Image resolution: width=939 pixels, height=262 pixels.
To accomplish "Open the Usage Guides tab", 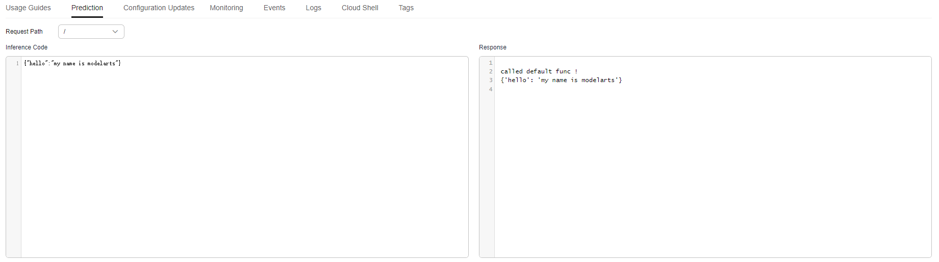I will pos(28,8).
